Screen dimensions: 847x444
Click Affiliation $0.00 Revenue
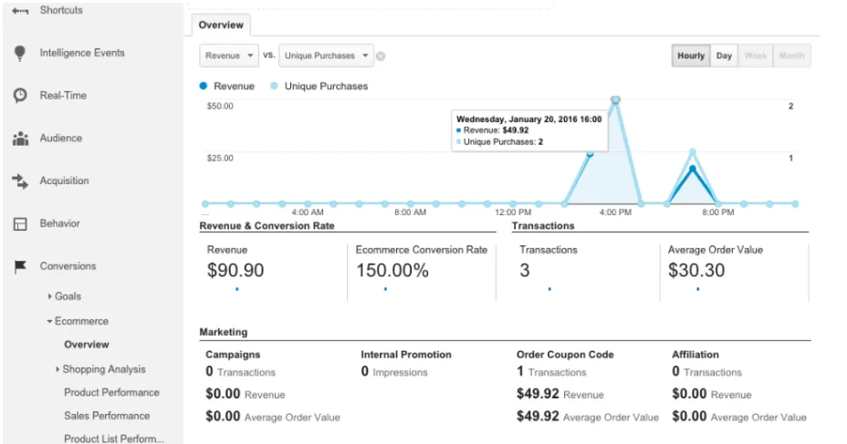(712, 394)
